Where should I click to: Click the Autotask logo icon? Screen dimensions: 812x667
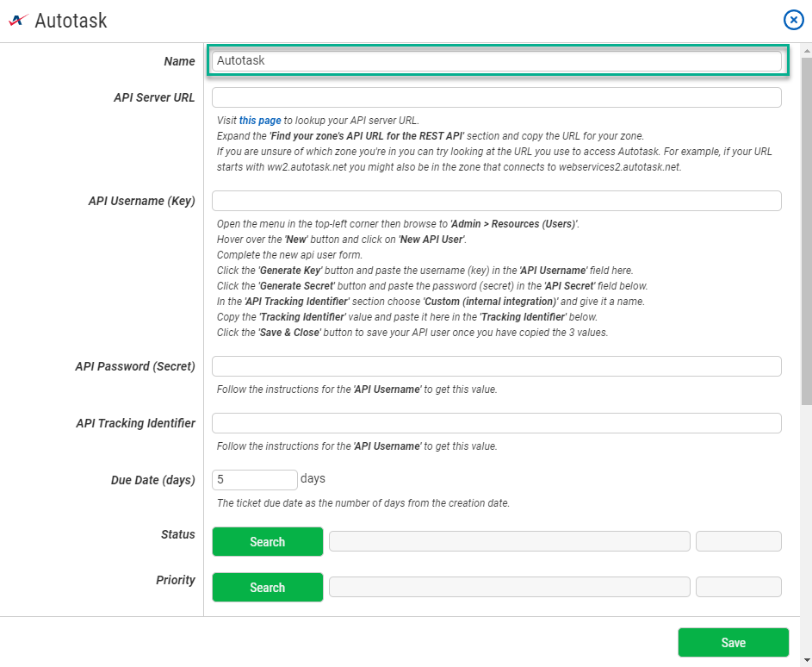pos(18,21)
